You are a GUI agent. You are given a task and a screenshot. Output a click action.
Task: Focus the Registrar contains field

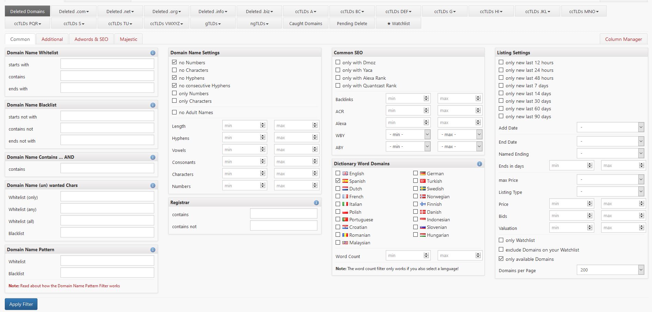tap(284, 213)
